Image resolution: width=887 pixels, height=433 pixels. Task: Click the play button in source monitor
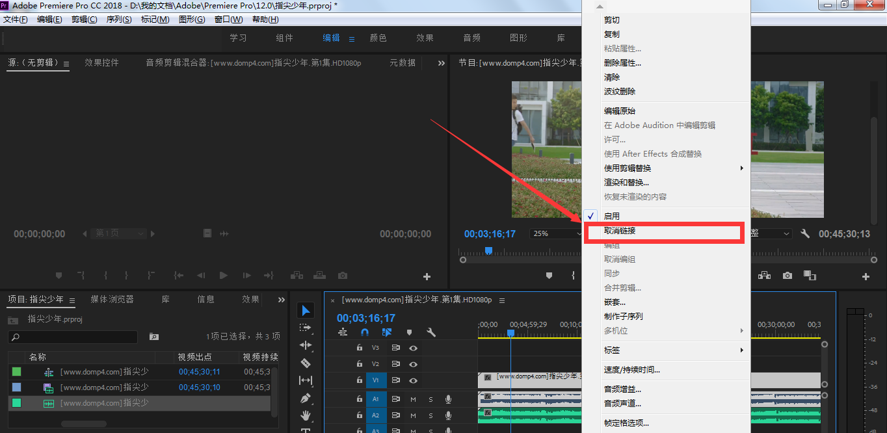coord(223,276)
